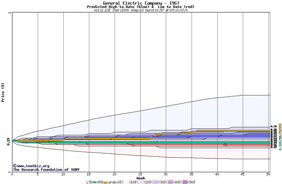Select the "hurst:0.57" parameter

[155, 10]
